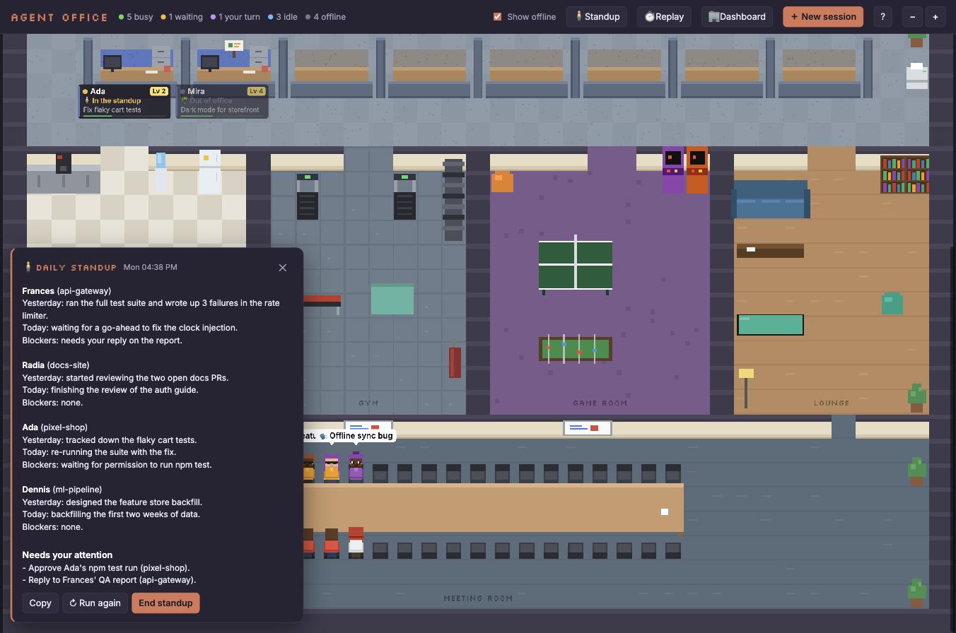Click the red punching bag in the gym
This screenshot has height=633, width=956.
[455, 360]
